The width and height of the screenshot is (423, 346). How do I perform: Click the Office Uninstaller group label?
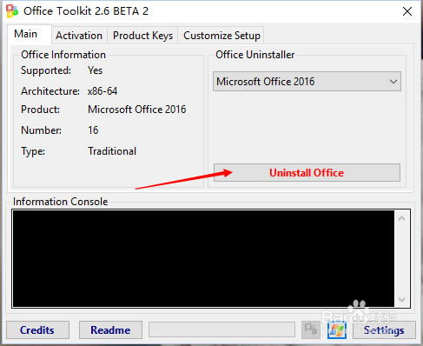(x=255, y=55)
